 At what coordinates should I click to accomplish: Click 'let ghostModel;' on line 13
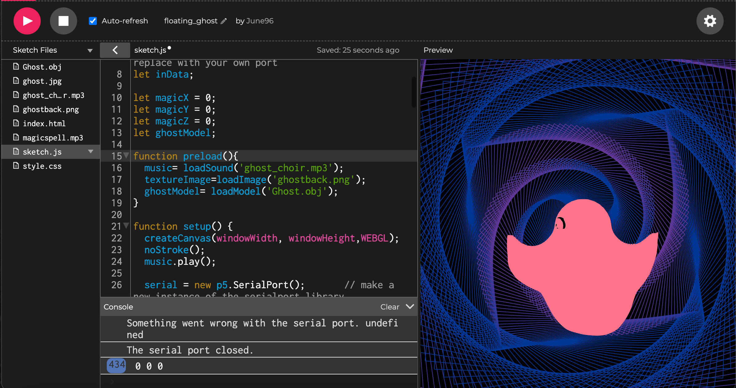pyautogui.click(x=174, y=133)
